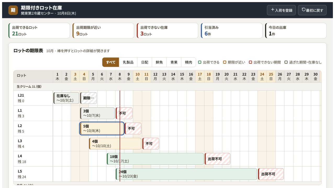Select the L3 row label

(33, 144)
